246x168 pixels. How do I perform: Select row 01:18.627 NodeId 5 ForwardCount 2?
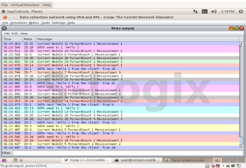tap(121, 144)
